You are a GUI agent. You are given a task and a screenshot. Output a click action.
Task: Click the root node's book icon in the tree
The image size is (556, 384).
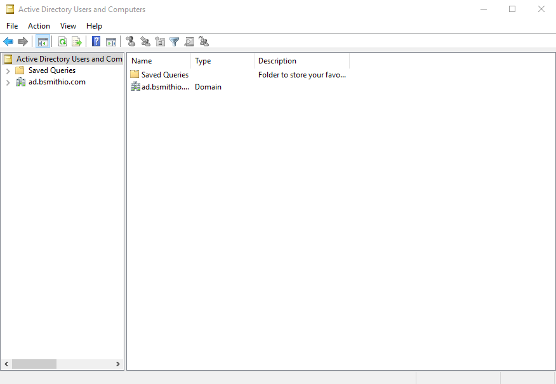[8, 59]
